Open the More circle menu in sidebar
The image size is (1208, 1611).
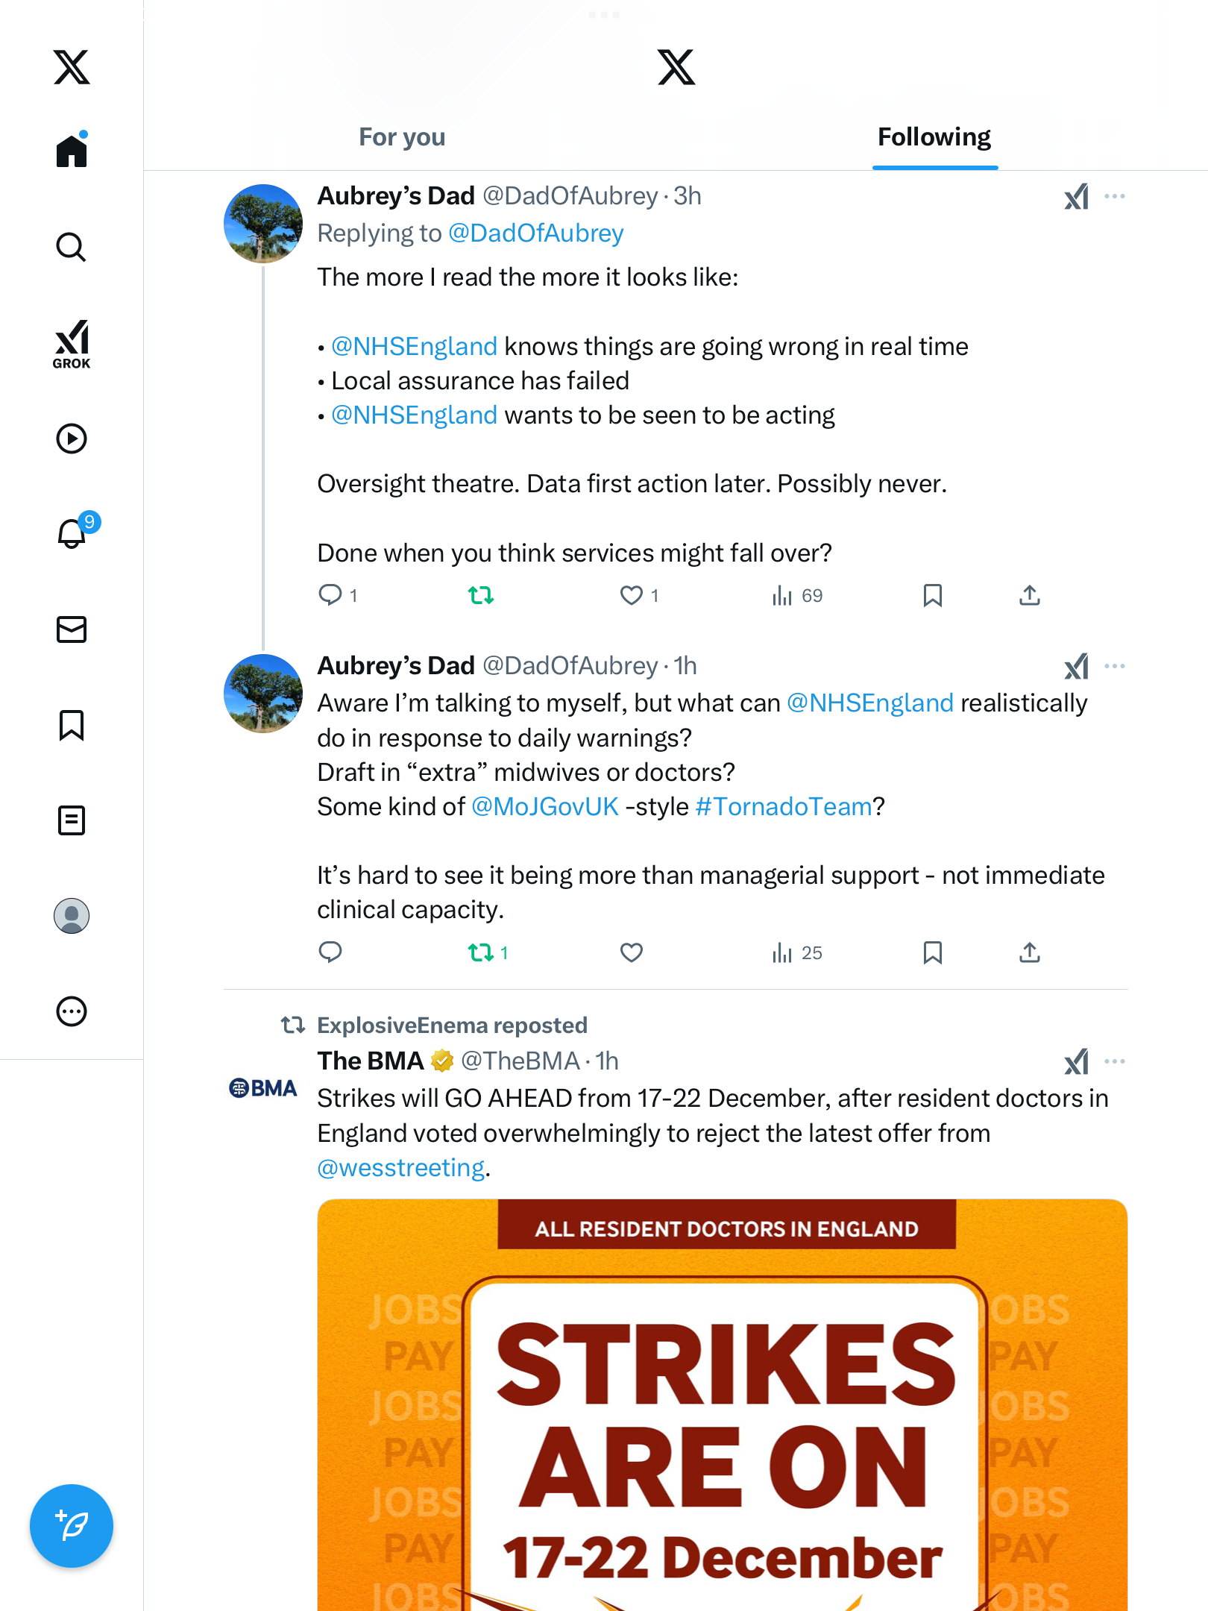(x=72, y=1011)
